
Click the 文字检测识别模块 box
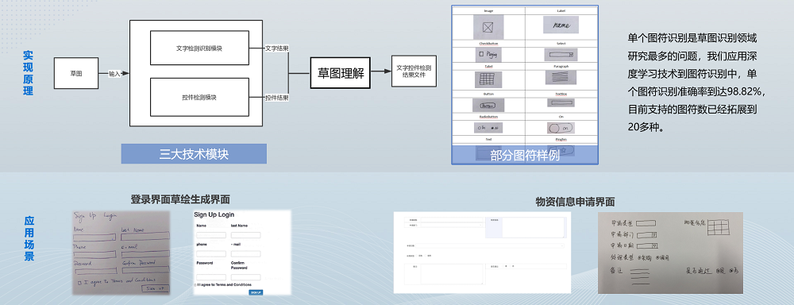(199, 48)
